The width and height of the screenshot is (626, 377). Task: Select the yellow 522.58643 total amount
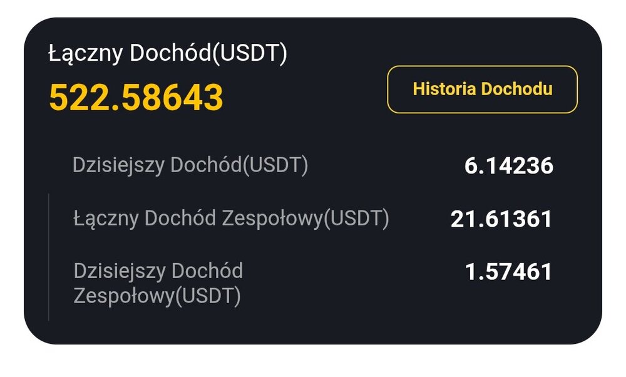pyautogui.click(x=136, y=98)
